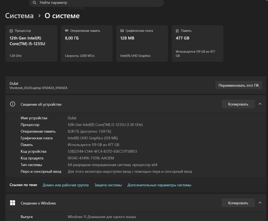The image size is (268, 221).
Task: Click the Сведения о Windows header
Action: point(136,203)
